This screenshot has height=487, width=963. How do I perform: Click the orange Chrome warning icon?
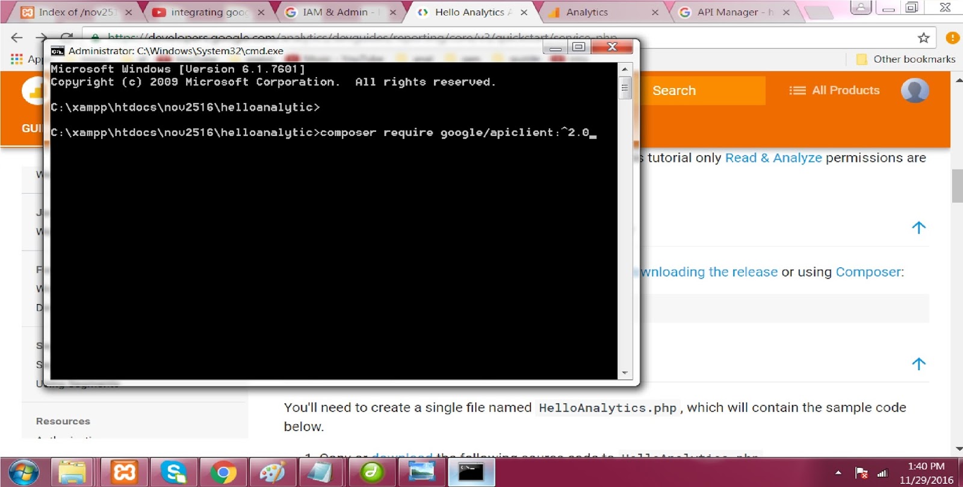[x=953, y=38]
